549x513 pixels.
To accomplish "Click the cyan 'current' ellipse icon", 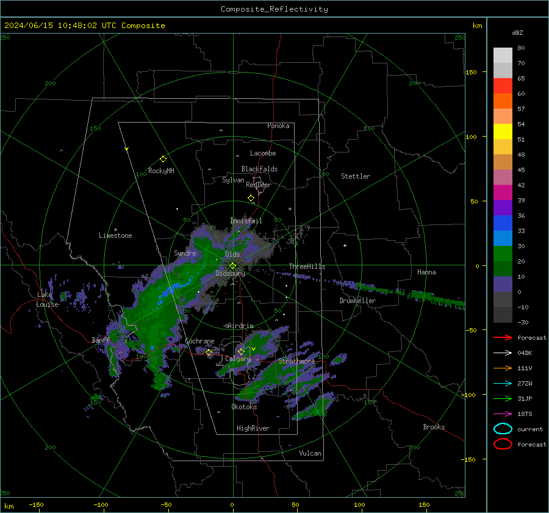I will tap(503, 429).
